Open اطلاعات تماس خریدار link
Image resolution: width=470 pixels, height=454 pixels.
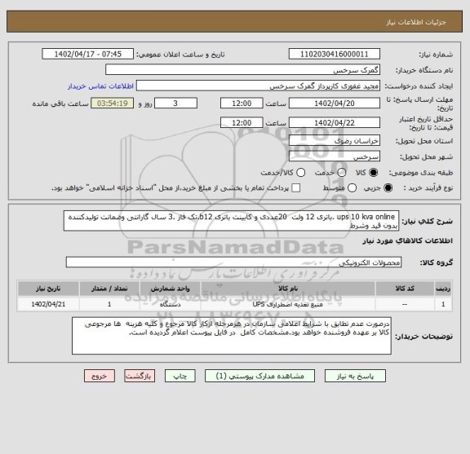pyautogui.click(x=100, y=86)
